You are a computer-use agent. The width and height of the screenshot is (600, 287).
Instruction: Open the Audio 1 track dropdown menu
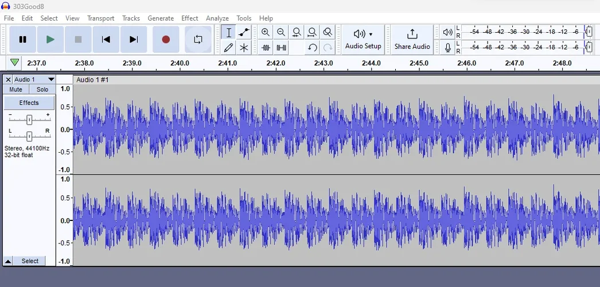(x=34, y=80)
